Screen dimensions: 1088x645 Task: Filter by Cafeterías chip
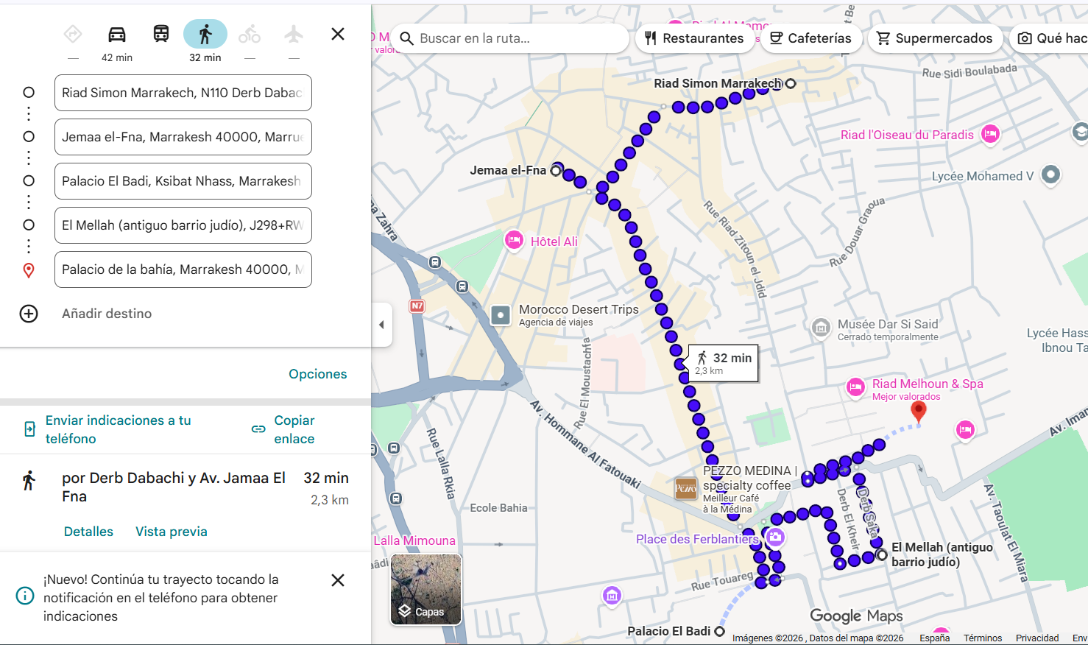click(x=810, y=38)
